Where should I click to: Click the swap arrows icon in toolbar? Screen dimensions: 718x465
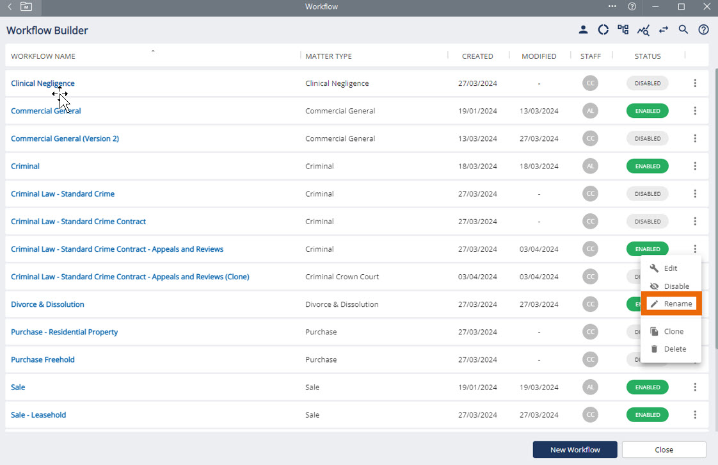click(663, 29)
